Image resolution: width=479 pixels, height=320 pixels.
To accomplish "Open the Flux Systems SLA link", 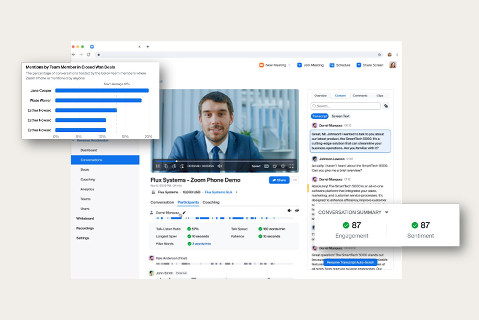I will (x=219, y=192).
